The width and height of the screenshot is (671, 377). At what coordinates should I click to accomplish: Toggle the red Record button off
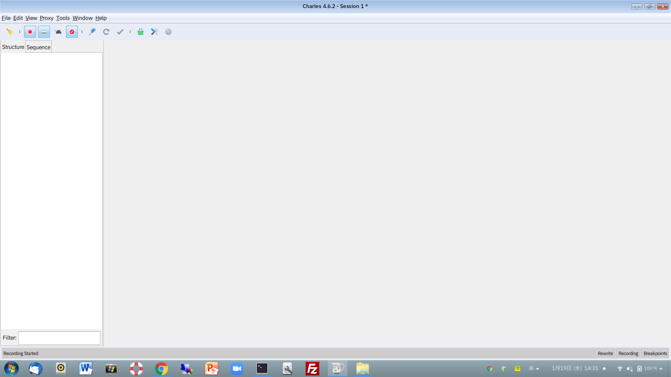click(x=30, y=32)
